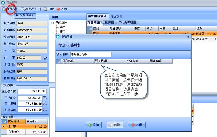
Task: Click the 预算金额 column header in dialog
Action: (161, 61)
